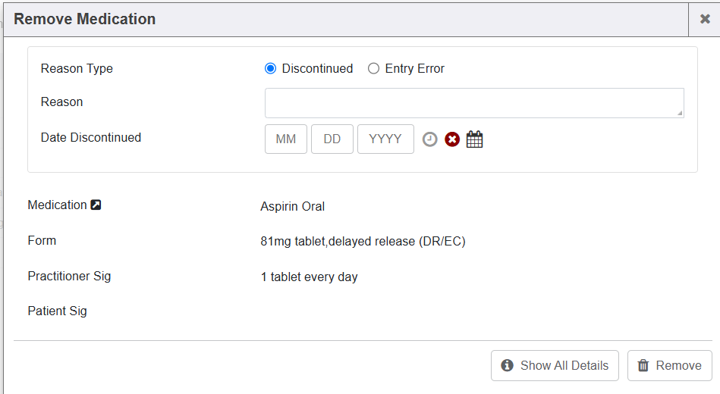The height and width of the screenshot is (394, 720).
Task: Focus the Reason text box
Action: [x=473, y=102]
